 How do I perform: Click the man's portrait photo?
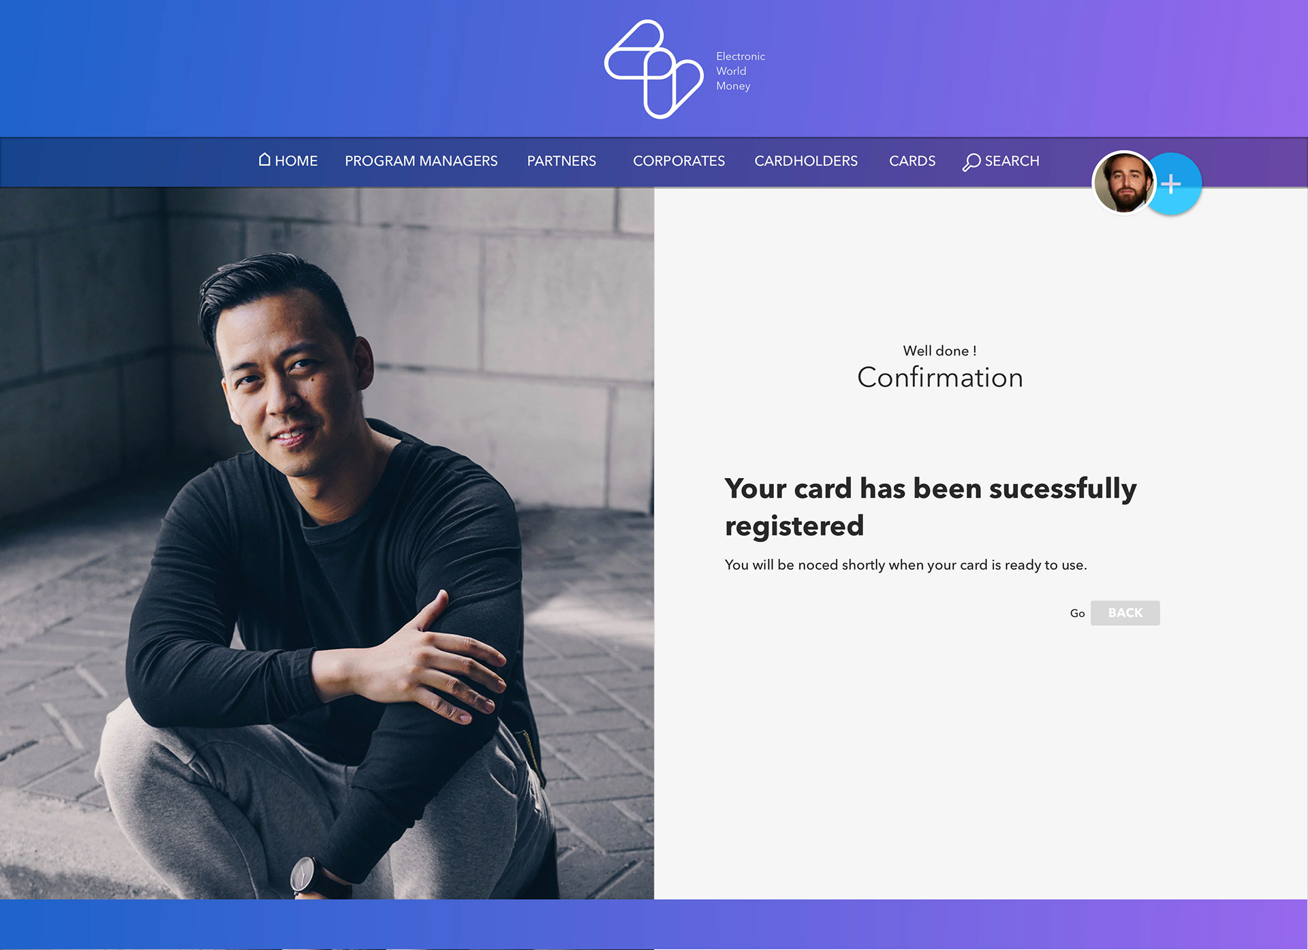(x=327, y=543)
